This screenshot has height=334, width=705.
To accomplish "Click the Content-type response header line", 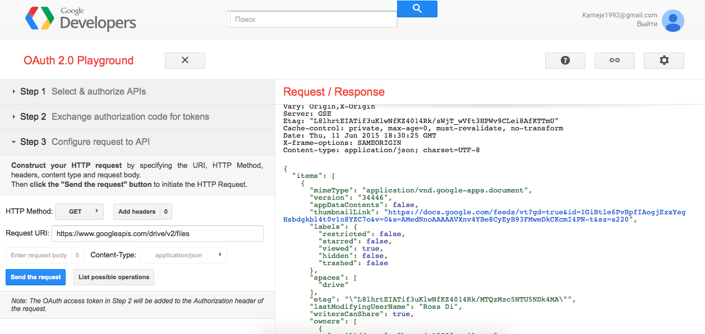I will click(x=381, y=150).
